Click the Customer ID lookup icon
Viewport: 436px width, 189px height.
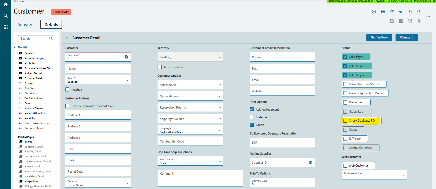[126, 57]
